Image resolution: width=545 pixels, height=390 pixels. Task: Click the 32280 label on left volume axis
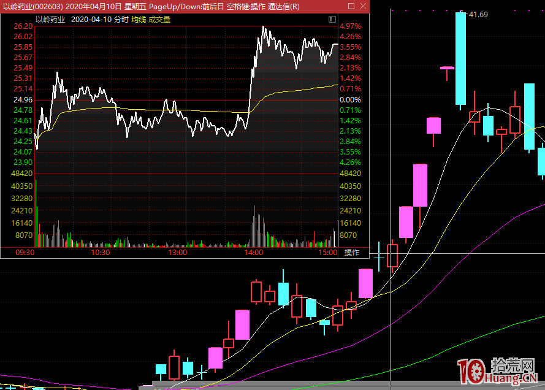(22, 199)
